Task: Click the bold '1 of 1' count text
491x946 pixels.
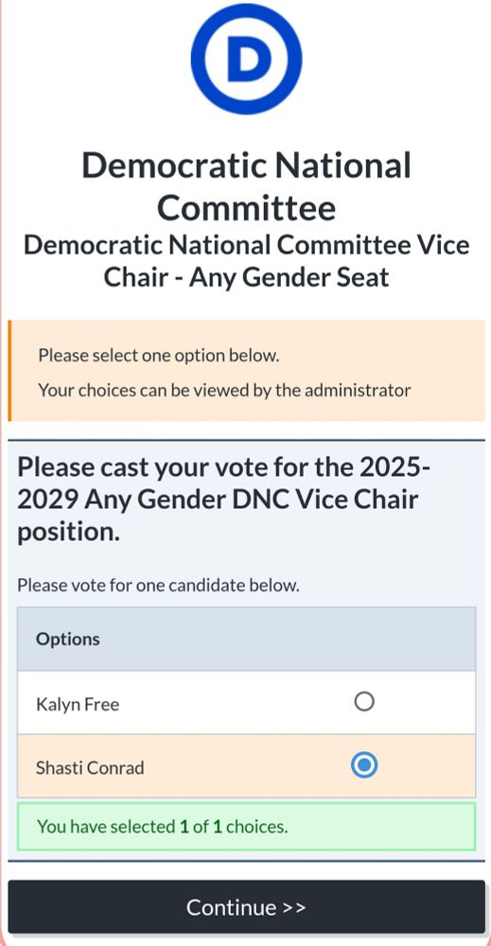Action: [201, 826]
